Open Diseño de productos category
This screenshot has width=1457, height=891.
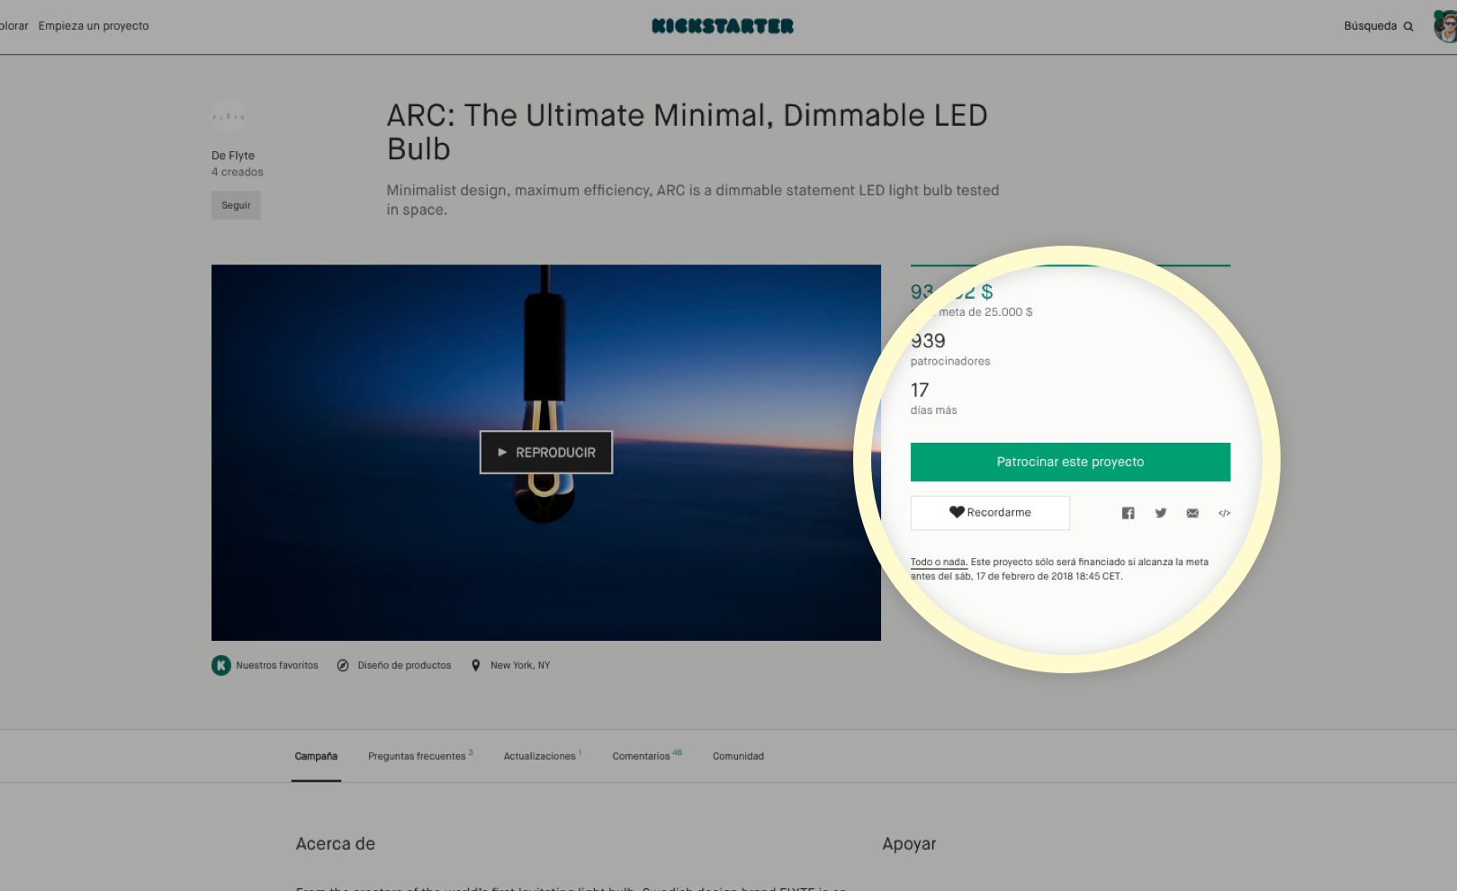click(x=394, y=665)
